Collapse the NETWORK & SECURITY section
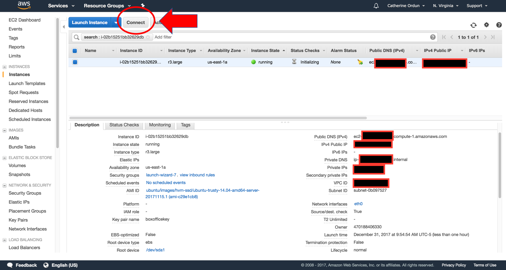The height and width of the screenshot is (270, 506). pos(5,185)
